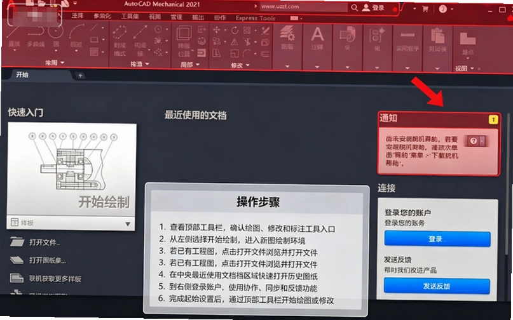Open the shopping cart icon in title bar
513x320 pixels.
(x=425, y=9)
